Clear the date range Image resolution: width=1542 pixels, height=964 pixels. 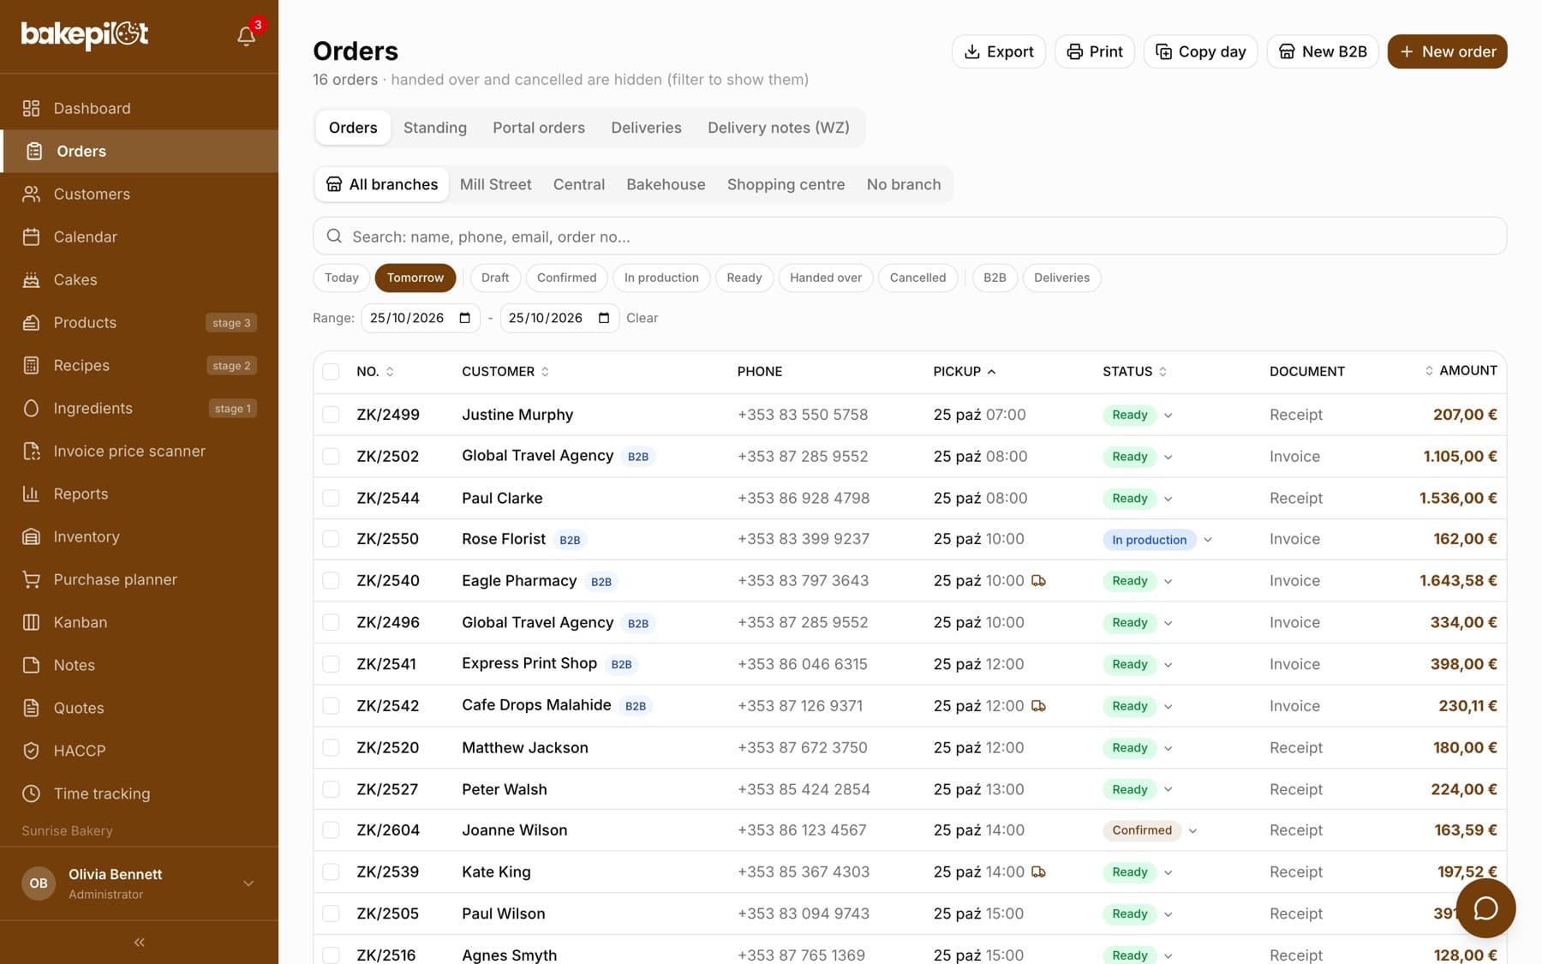pos(642,318)
